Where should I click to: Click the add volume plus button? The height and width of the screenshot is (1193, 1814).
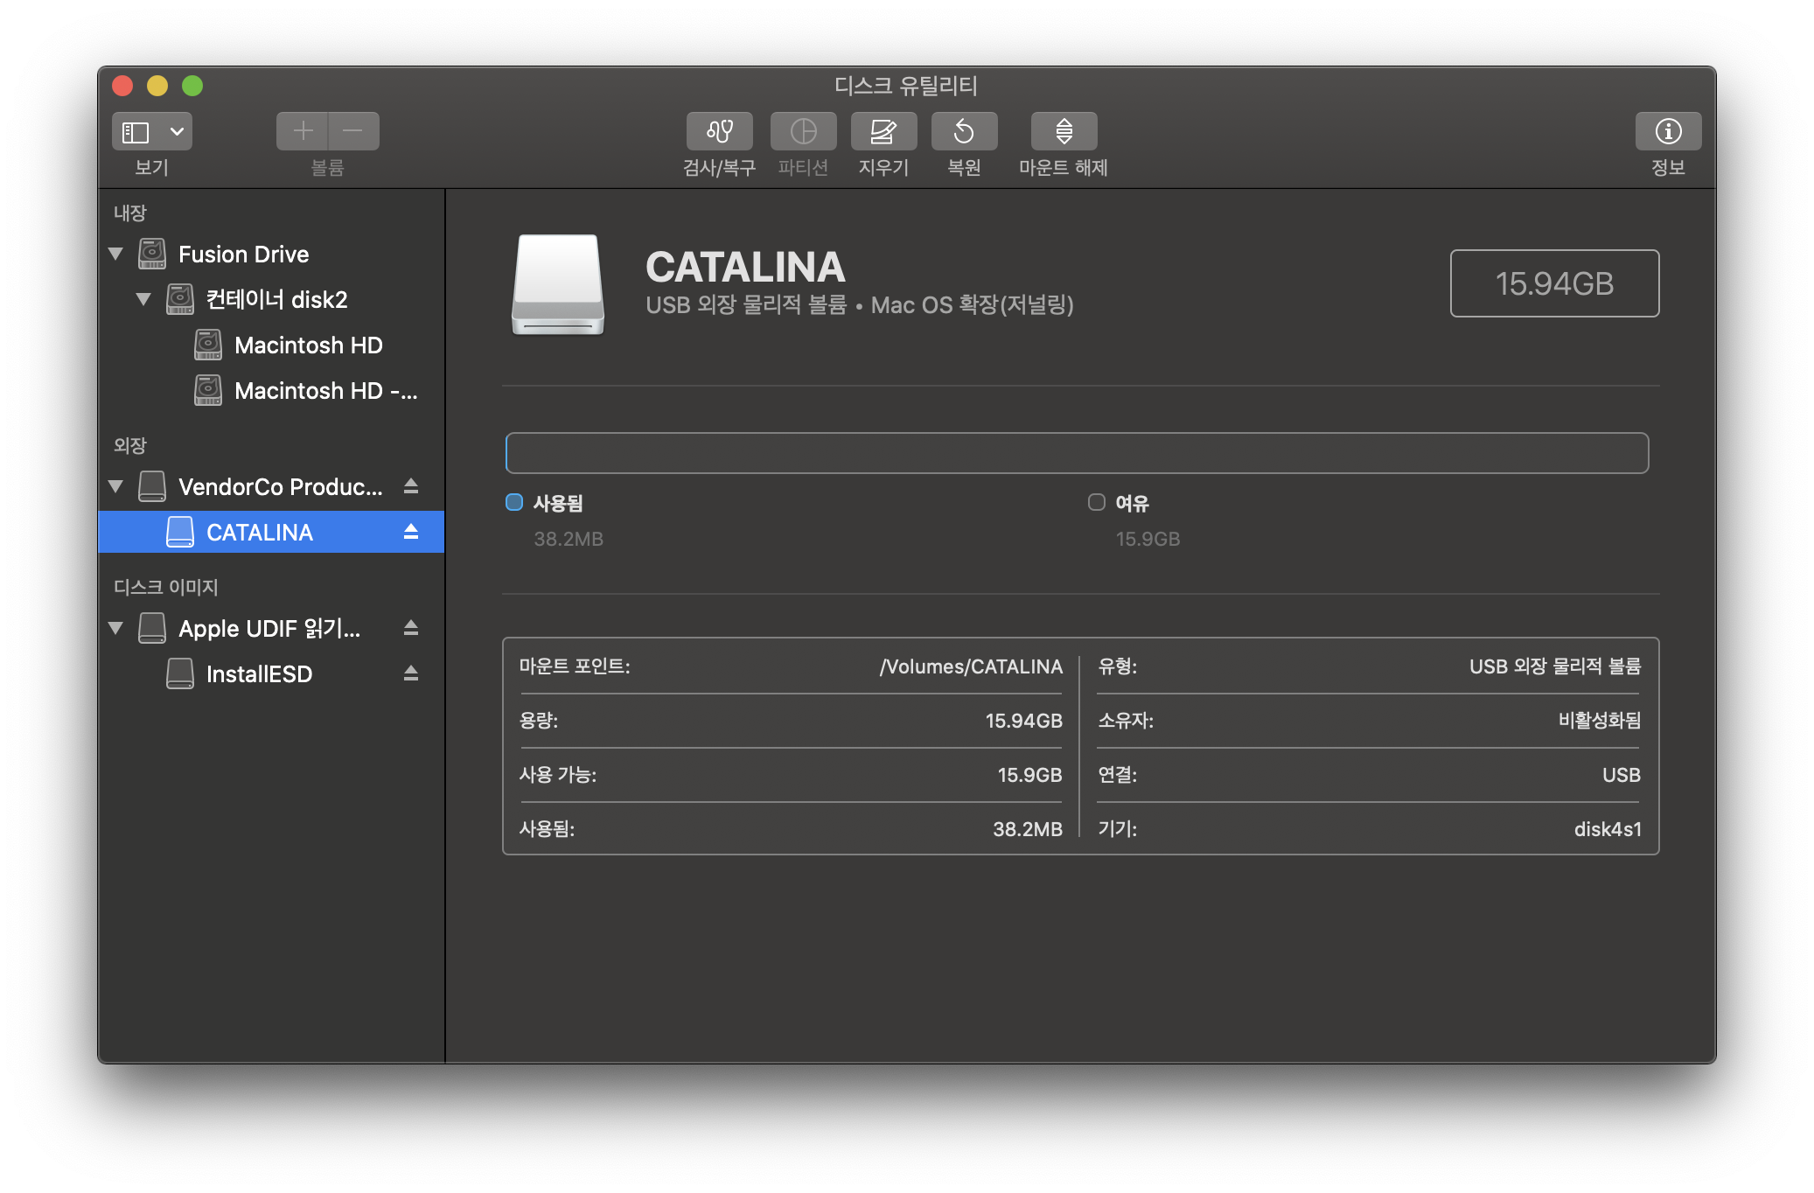coord(303,131)
